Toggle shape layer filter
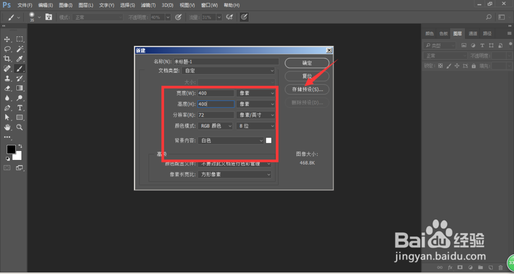Viewport: 514px width, 274px height. [x=491, y=46]
